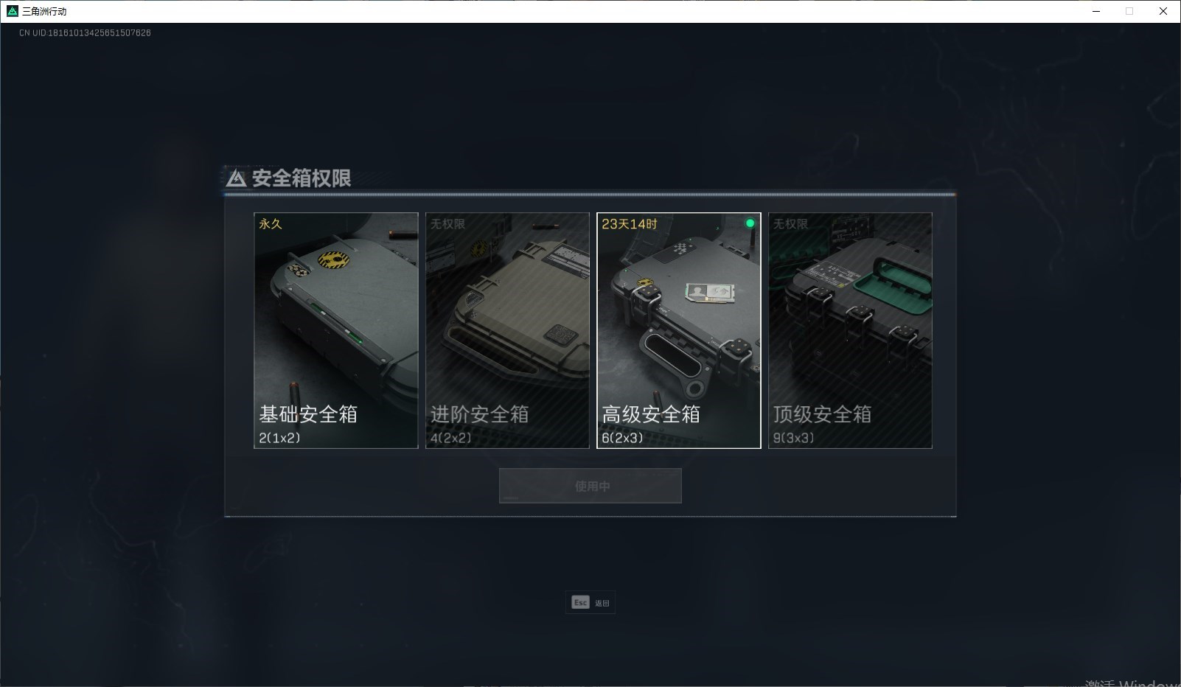Pick the 顶级安全箱 green safe box card
Image resolution: width=1181 pixels, height=687 pixels.
click(x=850, y=330)
